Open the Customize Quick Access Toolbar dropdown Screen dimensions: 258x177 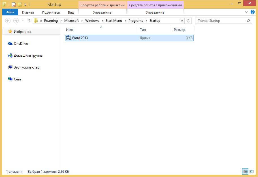click(25, 5)
